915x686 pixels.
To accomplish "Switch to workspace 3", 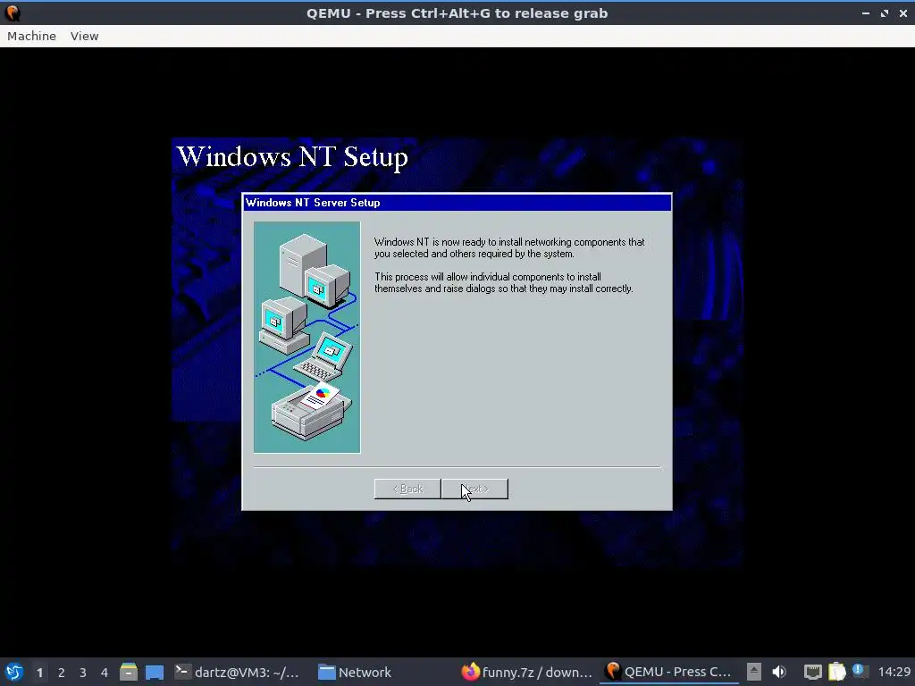I will pos(83,673).
